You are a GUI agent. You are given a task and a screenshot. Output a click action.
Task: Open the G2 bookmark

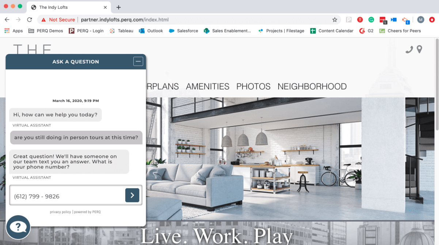coord(366,31)
